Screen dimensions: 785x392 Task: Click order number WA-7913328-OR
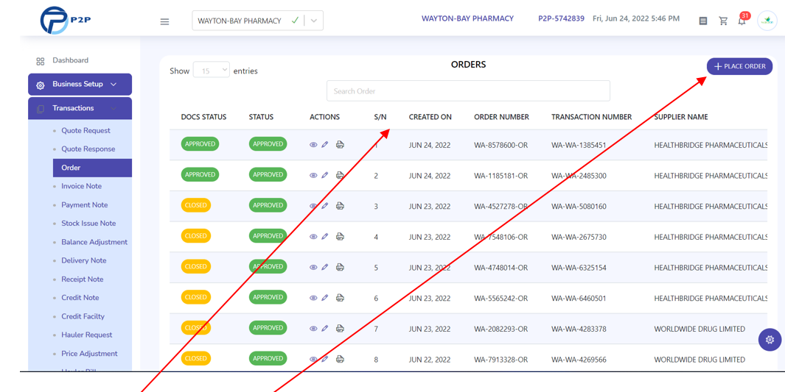500,360
